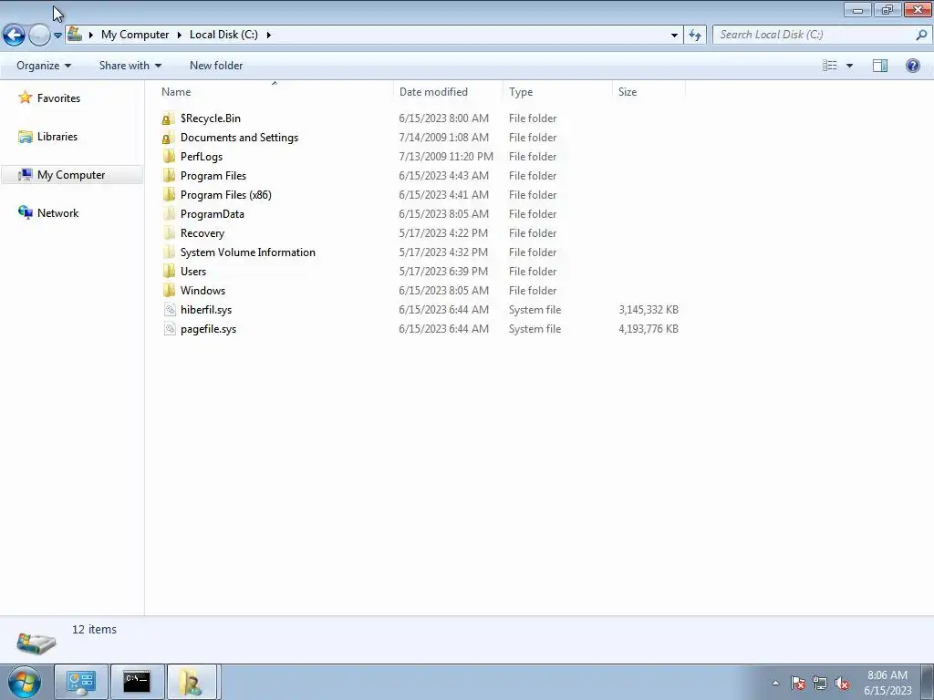Sort by the Type column header

pos(557,92)
